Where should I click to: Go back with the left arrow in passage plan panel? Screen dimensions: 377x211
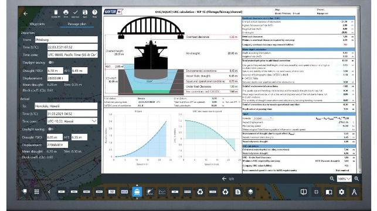[x=25, y=13]
